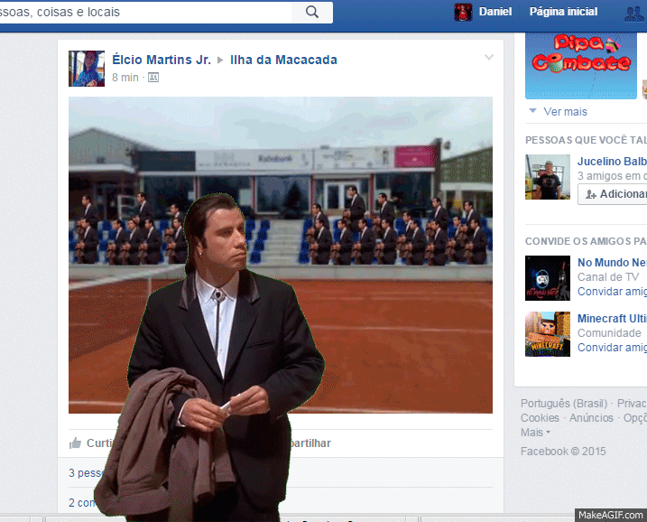Open Élcio Martins Jr. profile link

tap(162, 60)
